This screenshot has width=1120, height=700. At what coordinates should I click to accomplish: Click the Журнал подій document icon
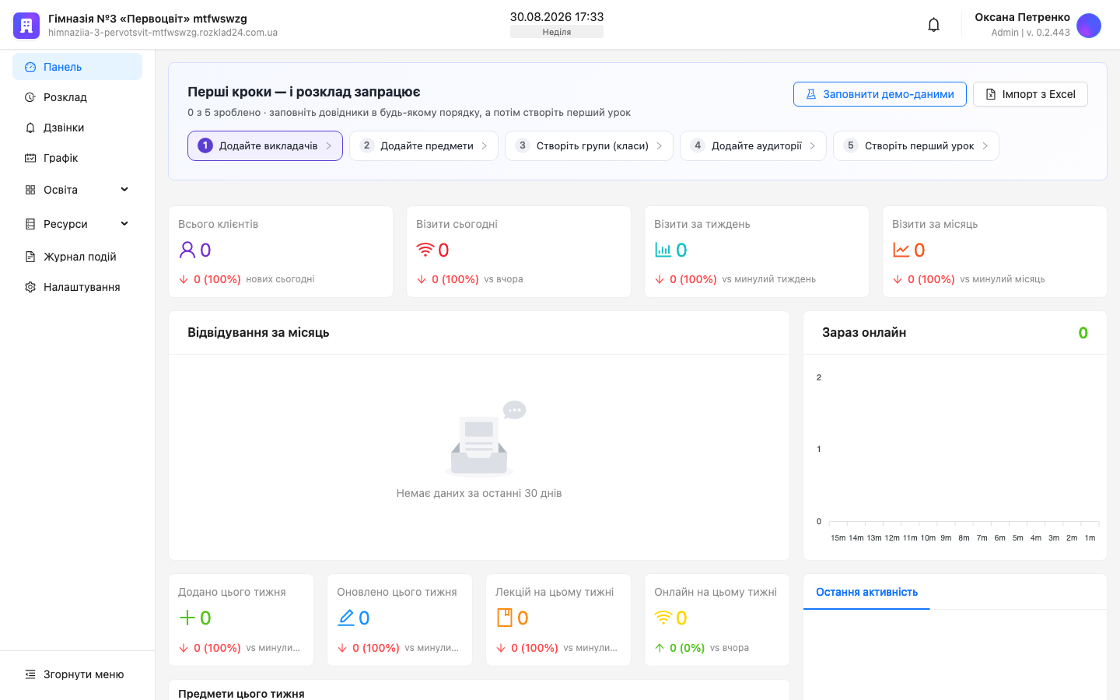30,257
